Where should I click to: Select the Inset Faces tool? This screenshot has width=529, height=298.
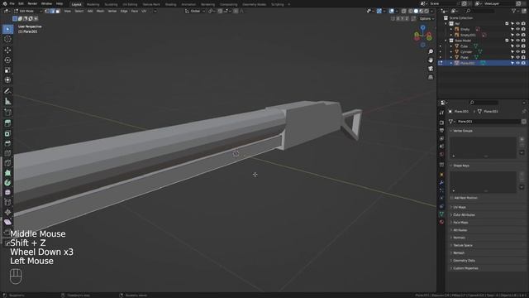(x=7, y=134)
